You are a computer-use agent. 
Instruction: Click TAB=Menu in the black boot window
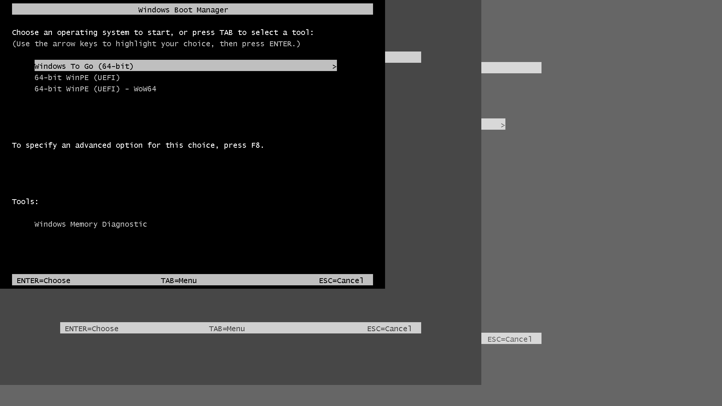pyautogui.click(x=179, y=281)
